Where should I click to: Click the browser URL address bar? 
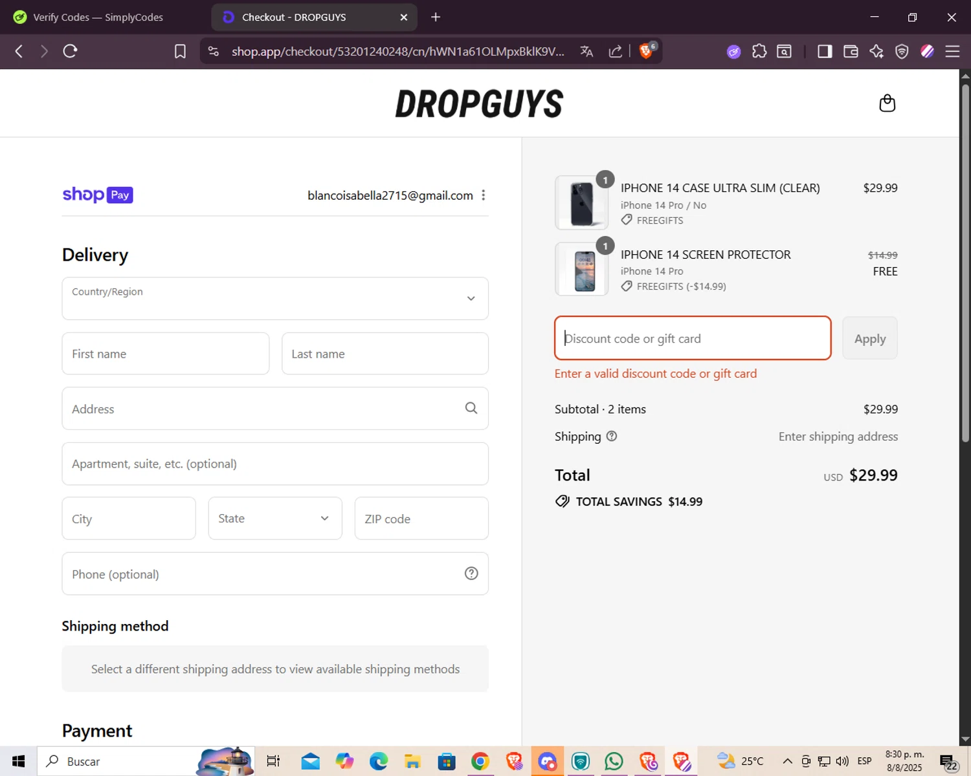tap(398, 52)
